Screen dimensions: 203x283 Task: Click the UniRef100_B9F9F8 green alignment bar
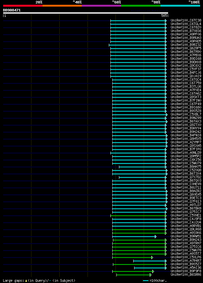click(x=133, y=272)
